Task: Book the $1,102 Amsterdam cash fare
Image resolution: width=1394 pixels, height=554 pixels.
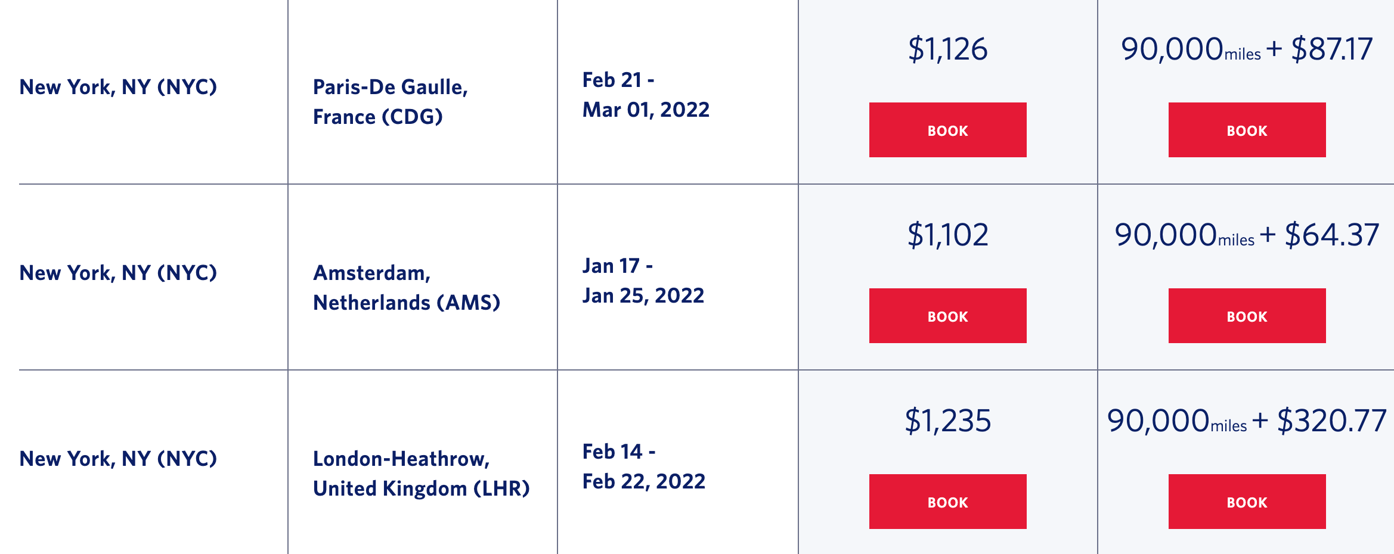Action: pyautogui.click(x=947, y=316)
